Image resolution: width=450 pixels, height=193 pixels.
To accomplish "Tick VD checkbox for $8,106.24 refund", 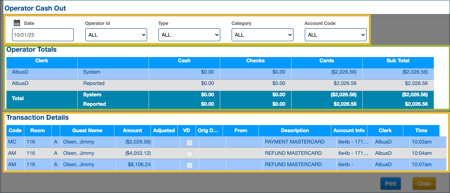I will [190, 165].
